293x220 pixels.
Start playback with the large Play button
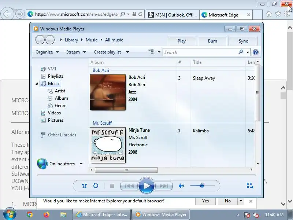[146, 186]
